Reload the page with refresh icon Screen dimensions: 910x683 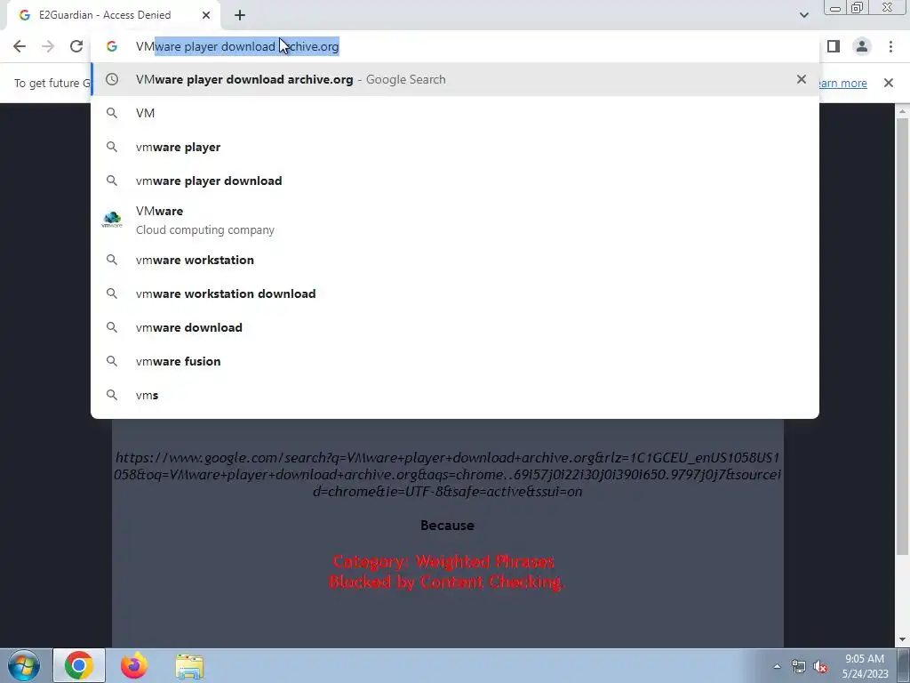tap(76, 46)
